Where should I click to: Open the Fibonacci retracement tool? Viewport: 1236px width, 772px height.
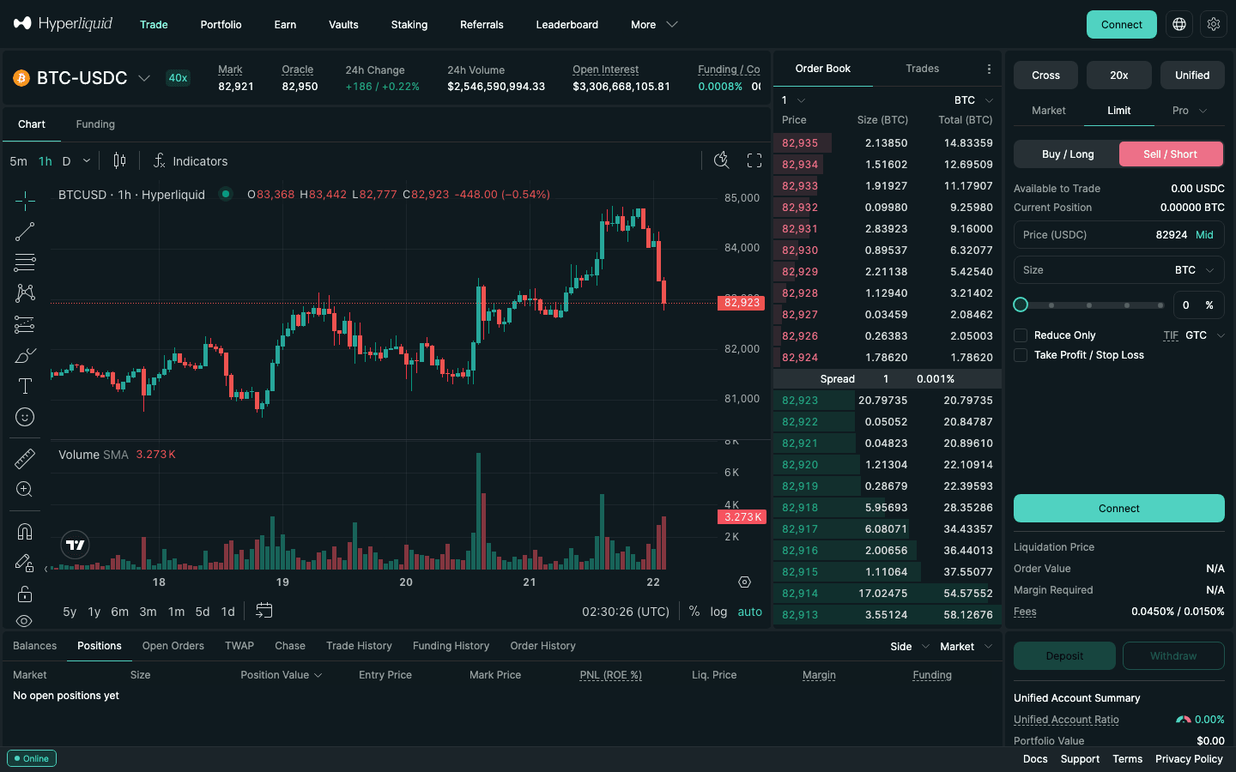pyautogui.click(x=25, y=262)
